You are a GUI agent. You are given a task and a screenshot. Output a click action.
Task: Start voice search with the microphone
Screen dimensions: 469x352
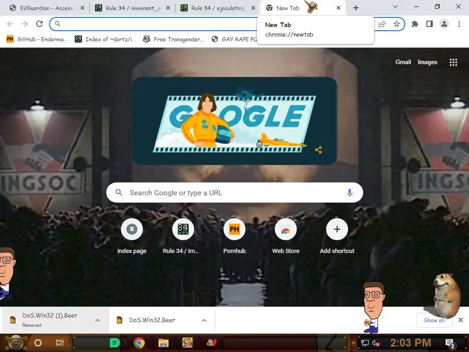(349, 193)
